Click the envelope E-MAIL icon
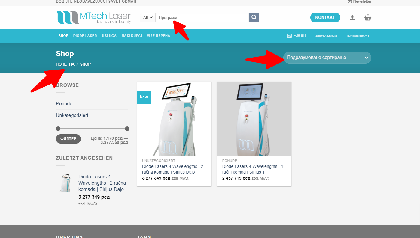The image size is (420, 238). (x=289, y=36)
